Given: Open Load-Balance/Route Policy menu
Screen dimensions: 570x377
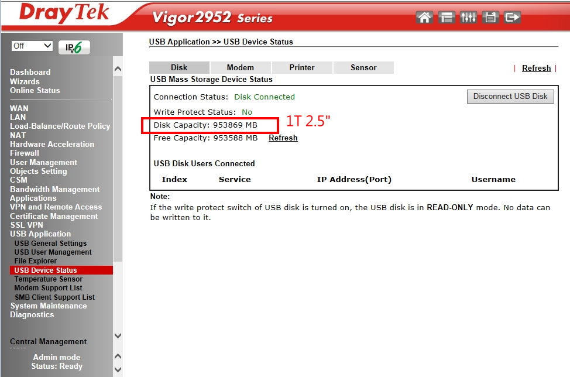Looking at the screenshot, I should point(60,126).
